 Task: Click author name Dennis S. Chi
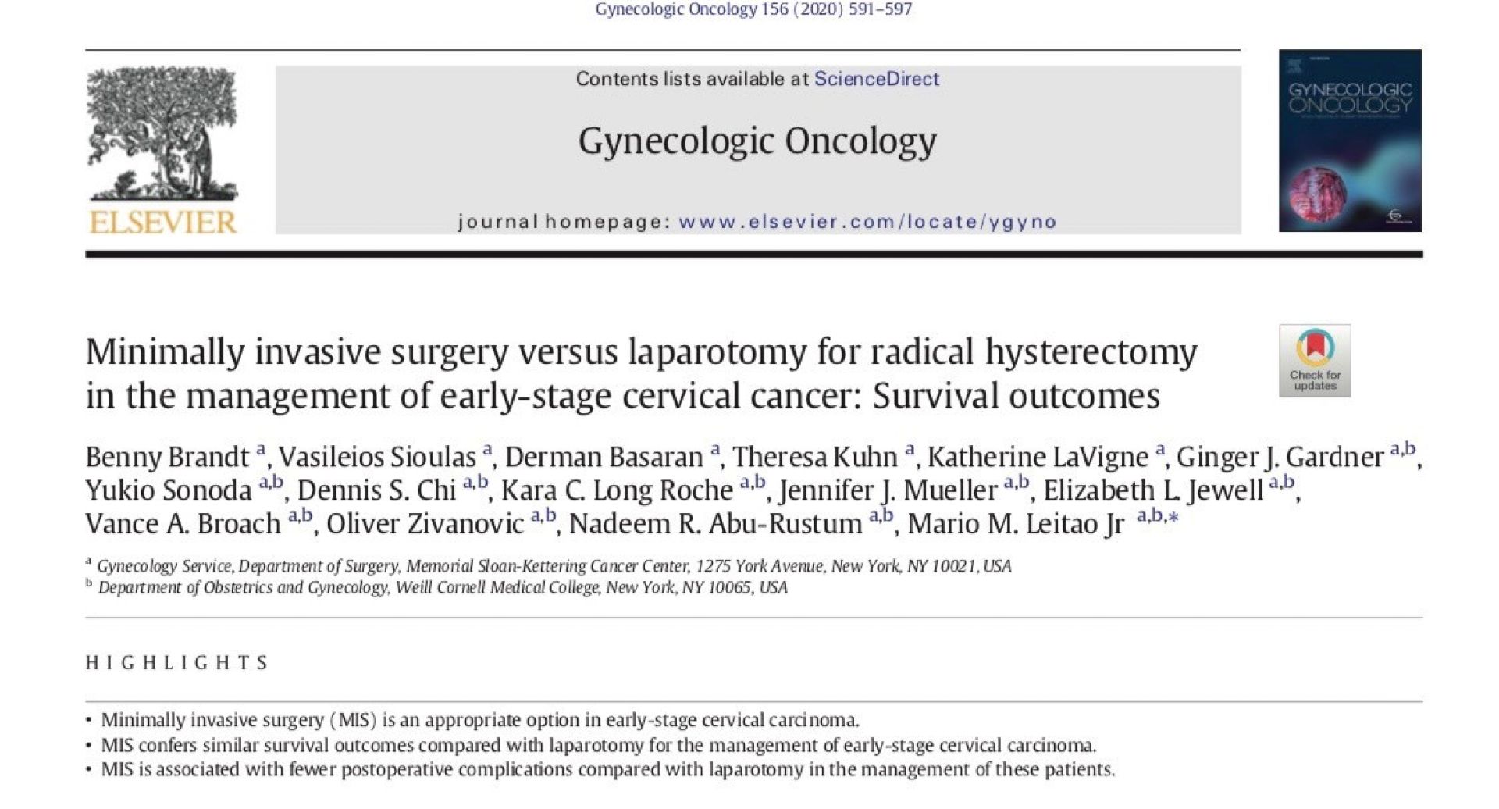pyautogui.click(x=376, y=490)
